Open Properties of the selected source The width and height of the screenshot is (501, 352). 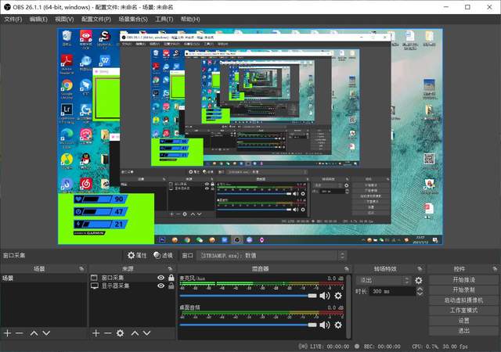coord(137,255)
